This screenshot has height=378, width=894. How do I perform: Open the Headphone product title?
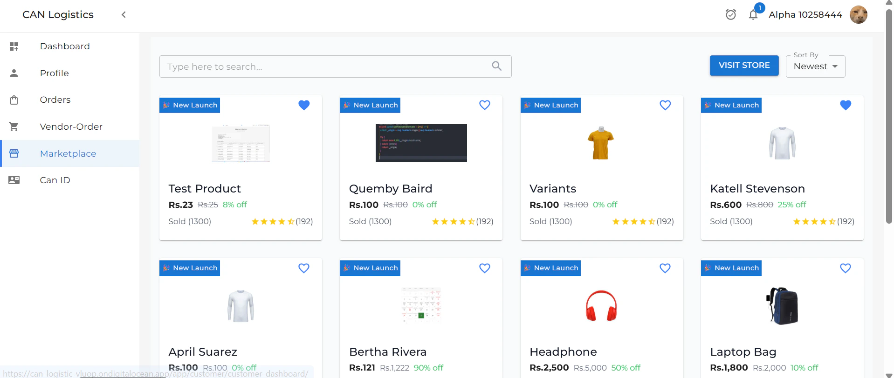(563, 352)
